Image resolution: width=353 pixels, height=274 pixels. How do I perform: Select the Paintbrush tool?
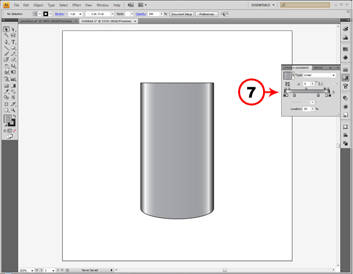6,54
